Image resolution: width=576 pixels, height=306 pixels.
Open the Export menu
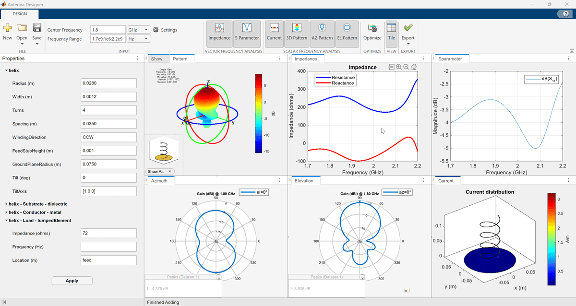point(408,33)
